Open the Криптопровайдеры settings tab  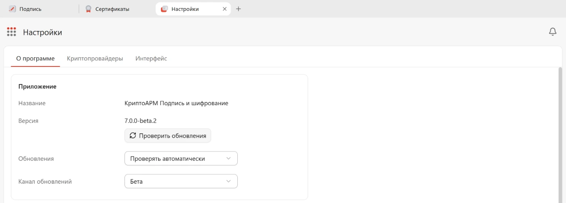point(95,58)
